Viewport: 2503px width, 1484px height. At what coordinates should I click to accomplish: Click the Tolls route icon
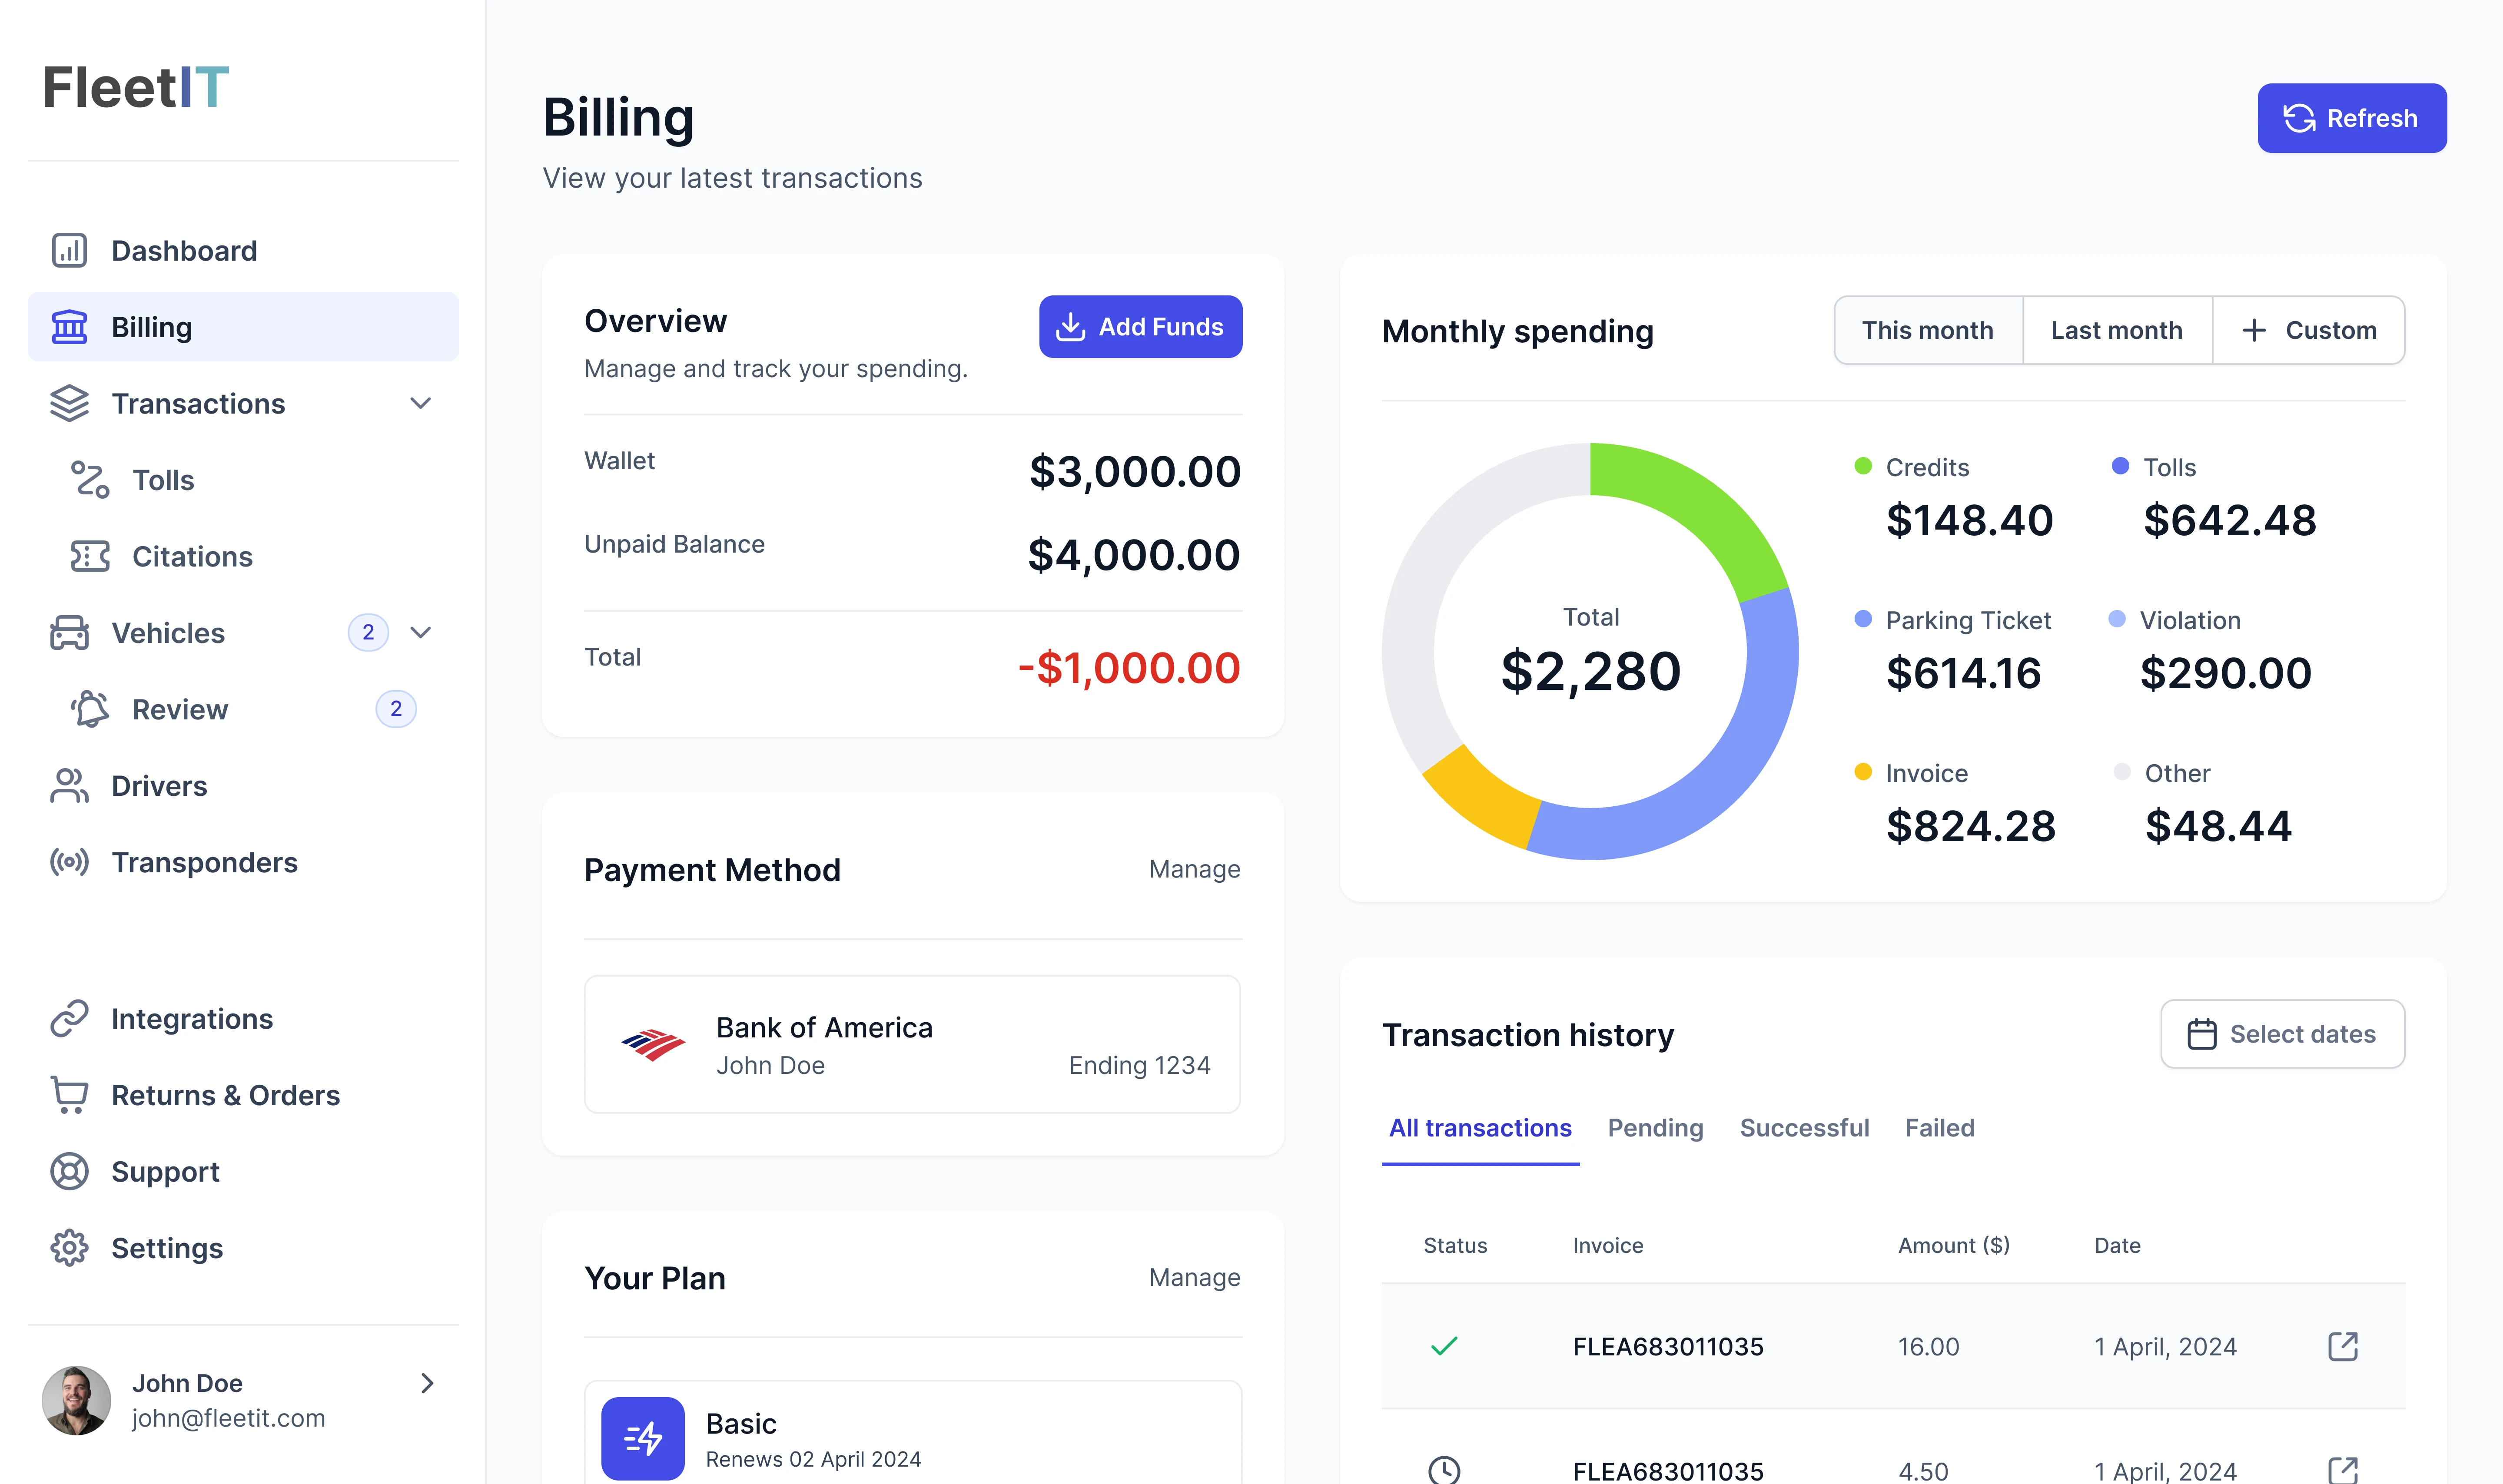click(90, 480)
